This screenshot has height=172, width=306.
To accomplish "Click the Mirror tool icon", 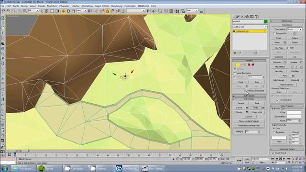I will pyautogui.click(x=149, y=11).
